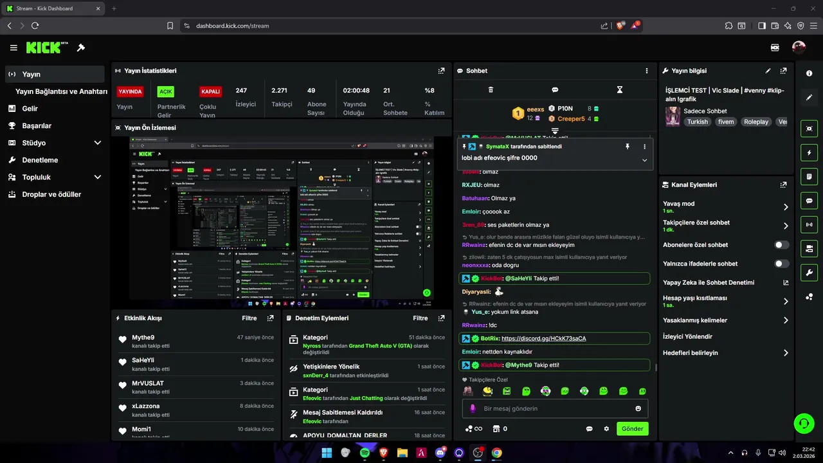The height and width of the screenshot is (463, 823).
Task: Pop out the Yayın Ön İzlemesi panel
Action: (441, 128)
